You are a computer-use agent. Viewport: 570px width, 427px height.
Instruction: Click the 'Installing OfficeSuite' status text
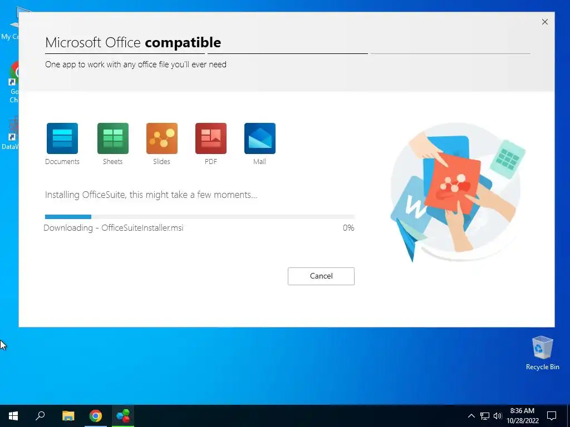tap(151, 195)
